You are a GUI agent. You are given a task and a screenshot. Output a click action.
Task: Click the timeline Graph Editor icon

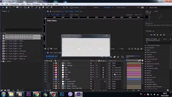click(x=123, y=57)
